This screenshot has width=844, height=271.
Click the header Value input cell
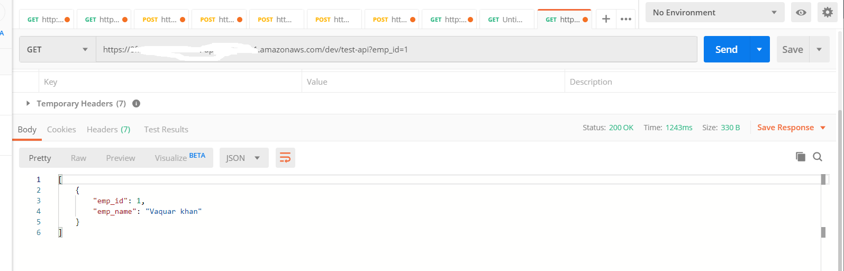[433, 82]
